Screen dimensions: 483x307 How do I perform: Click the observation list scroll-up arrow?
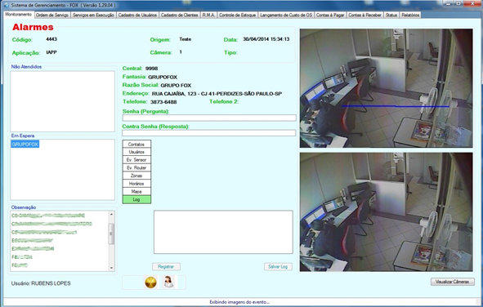point(111,214)
